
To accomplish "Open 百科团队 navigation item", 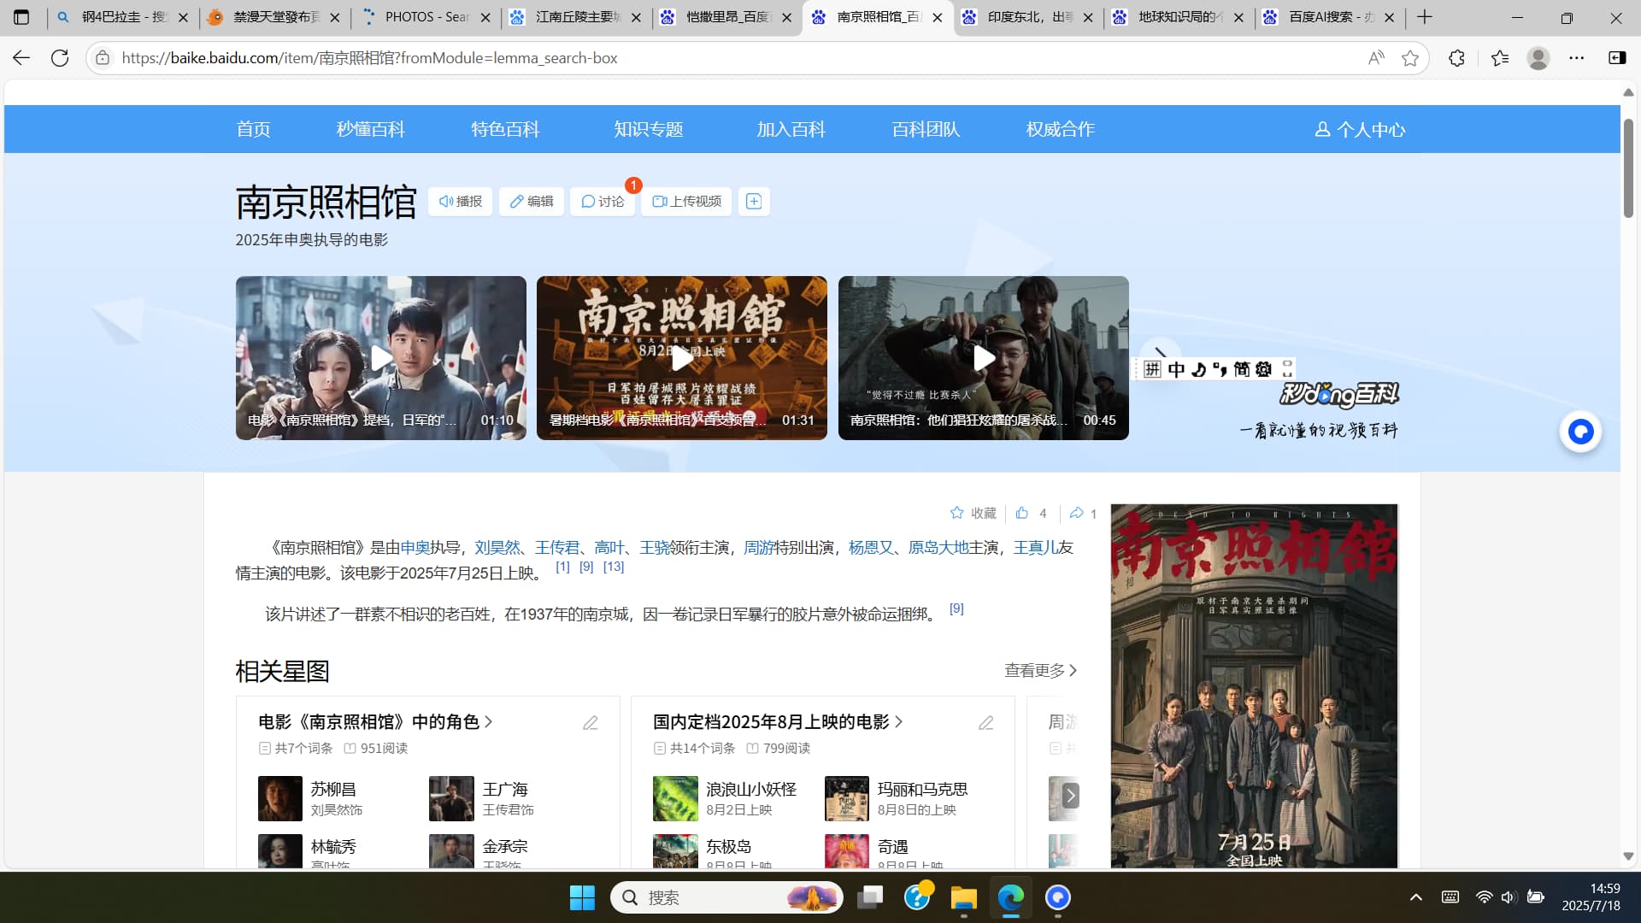I will 926,129.
